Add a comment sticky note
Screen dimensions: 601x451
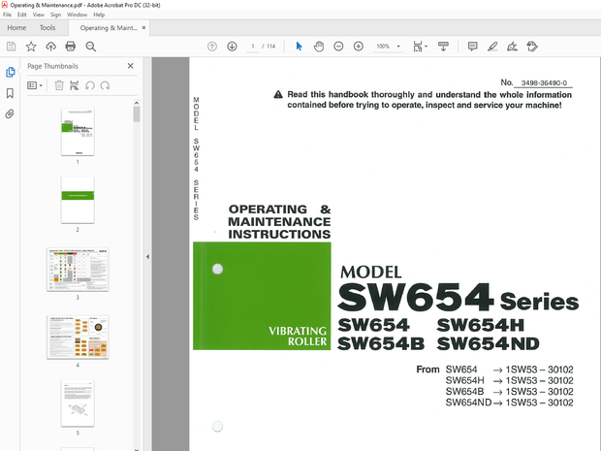473,47
